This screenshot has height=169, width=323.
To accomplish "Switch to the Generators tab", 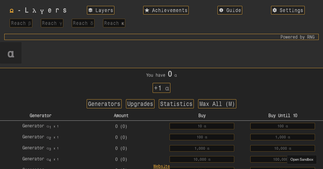I will coord(104,104).
